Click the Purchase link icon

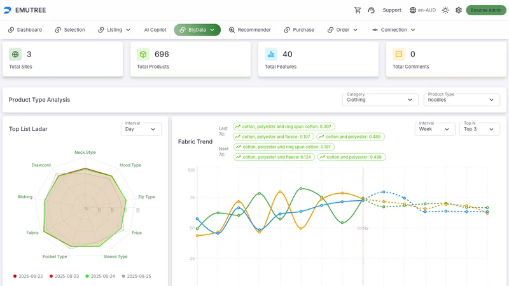pos(287,30)
